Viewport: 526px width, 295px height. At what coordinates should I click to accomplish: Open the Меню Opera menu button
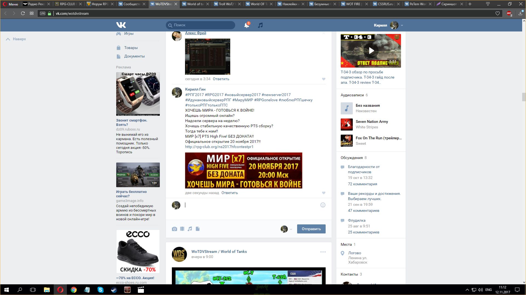tap(10, 4)
